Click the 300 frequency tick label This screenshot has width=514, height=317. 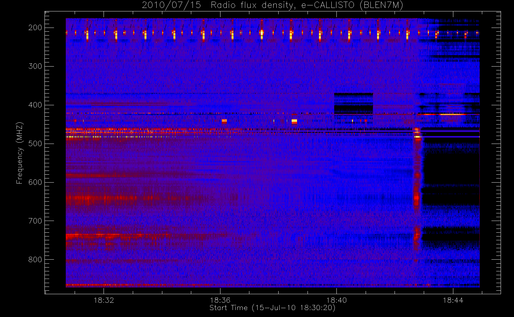point(35,66)
